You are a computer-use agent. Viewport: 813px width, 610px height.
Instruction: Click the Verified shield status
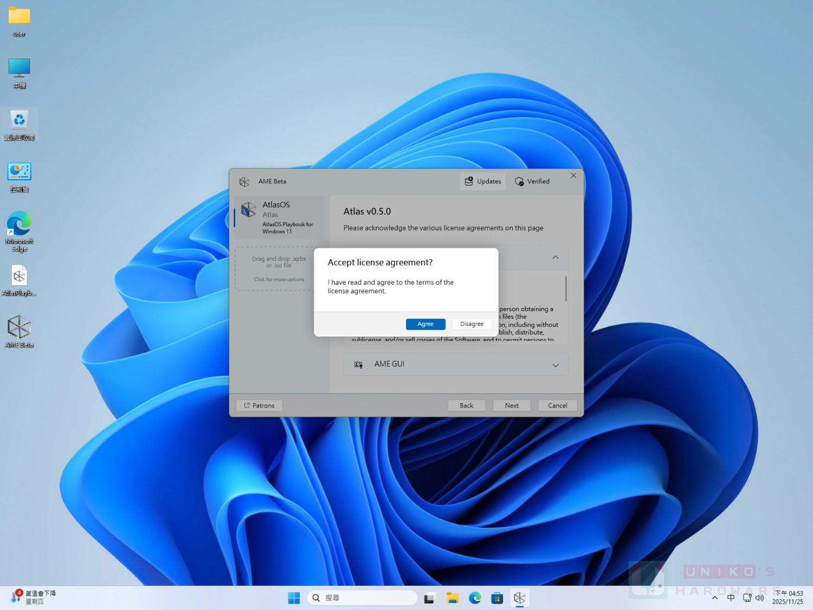pyautogui.click(x=532, y=182)
